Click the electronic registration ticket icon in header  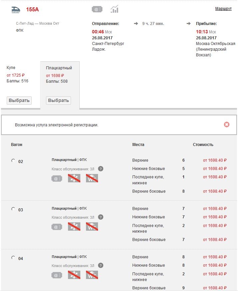97,9
